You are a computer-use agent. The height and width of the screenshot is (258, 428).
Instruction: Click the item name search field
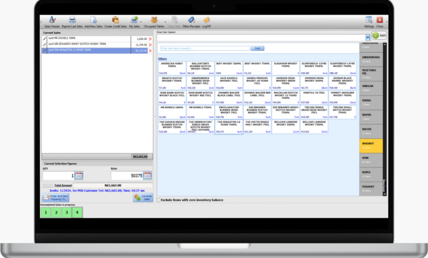pos(205,48)
